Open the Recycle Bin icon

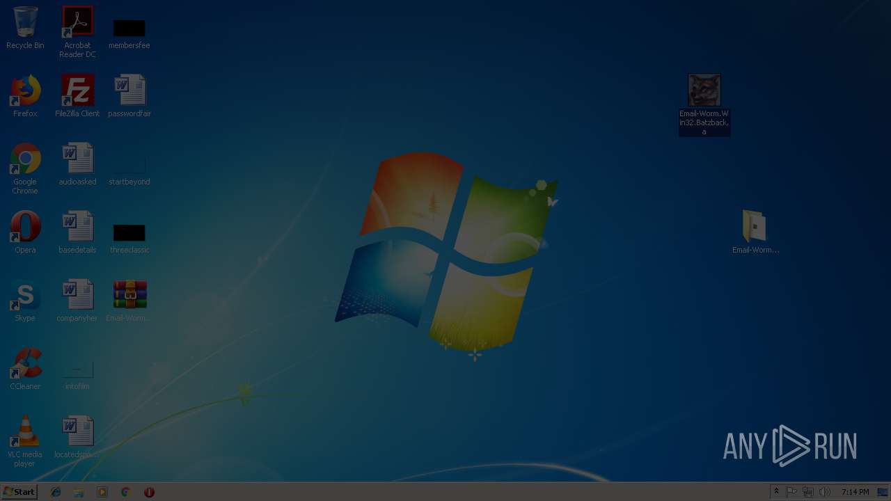point(25,28)
